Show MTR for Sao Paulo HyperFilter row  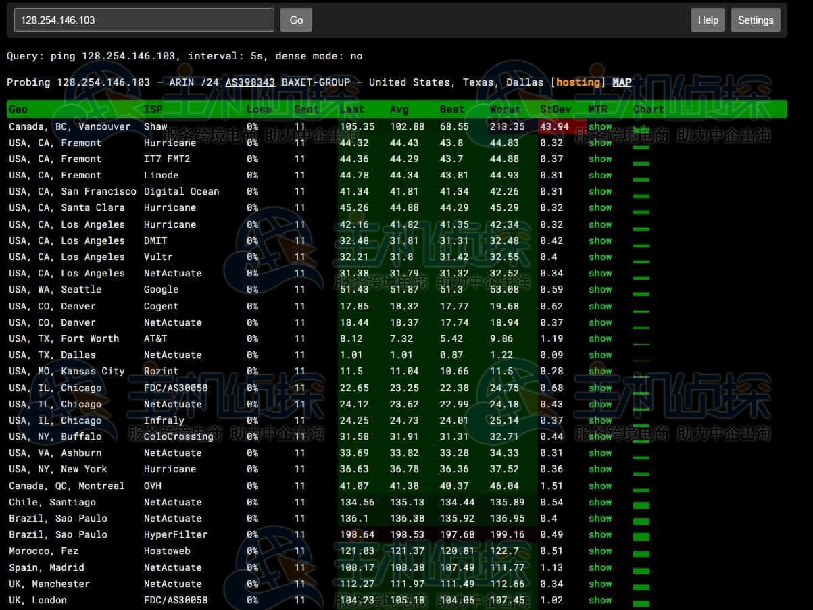point(599,534)
